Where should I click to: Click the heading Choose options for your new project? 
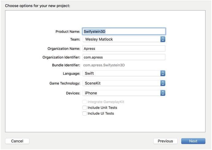[37, 6]
